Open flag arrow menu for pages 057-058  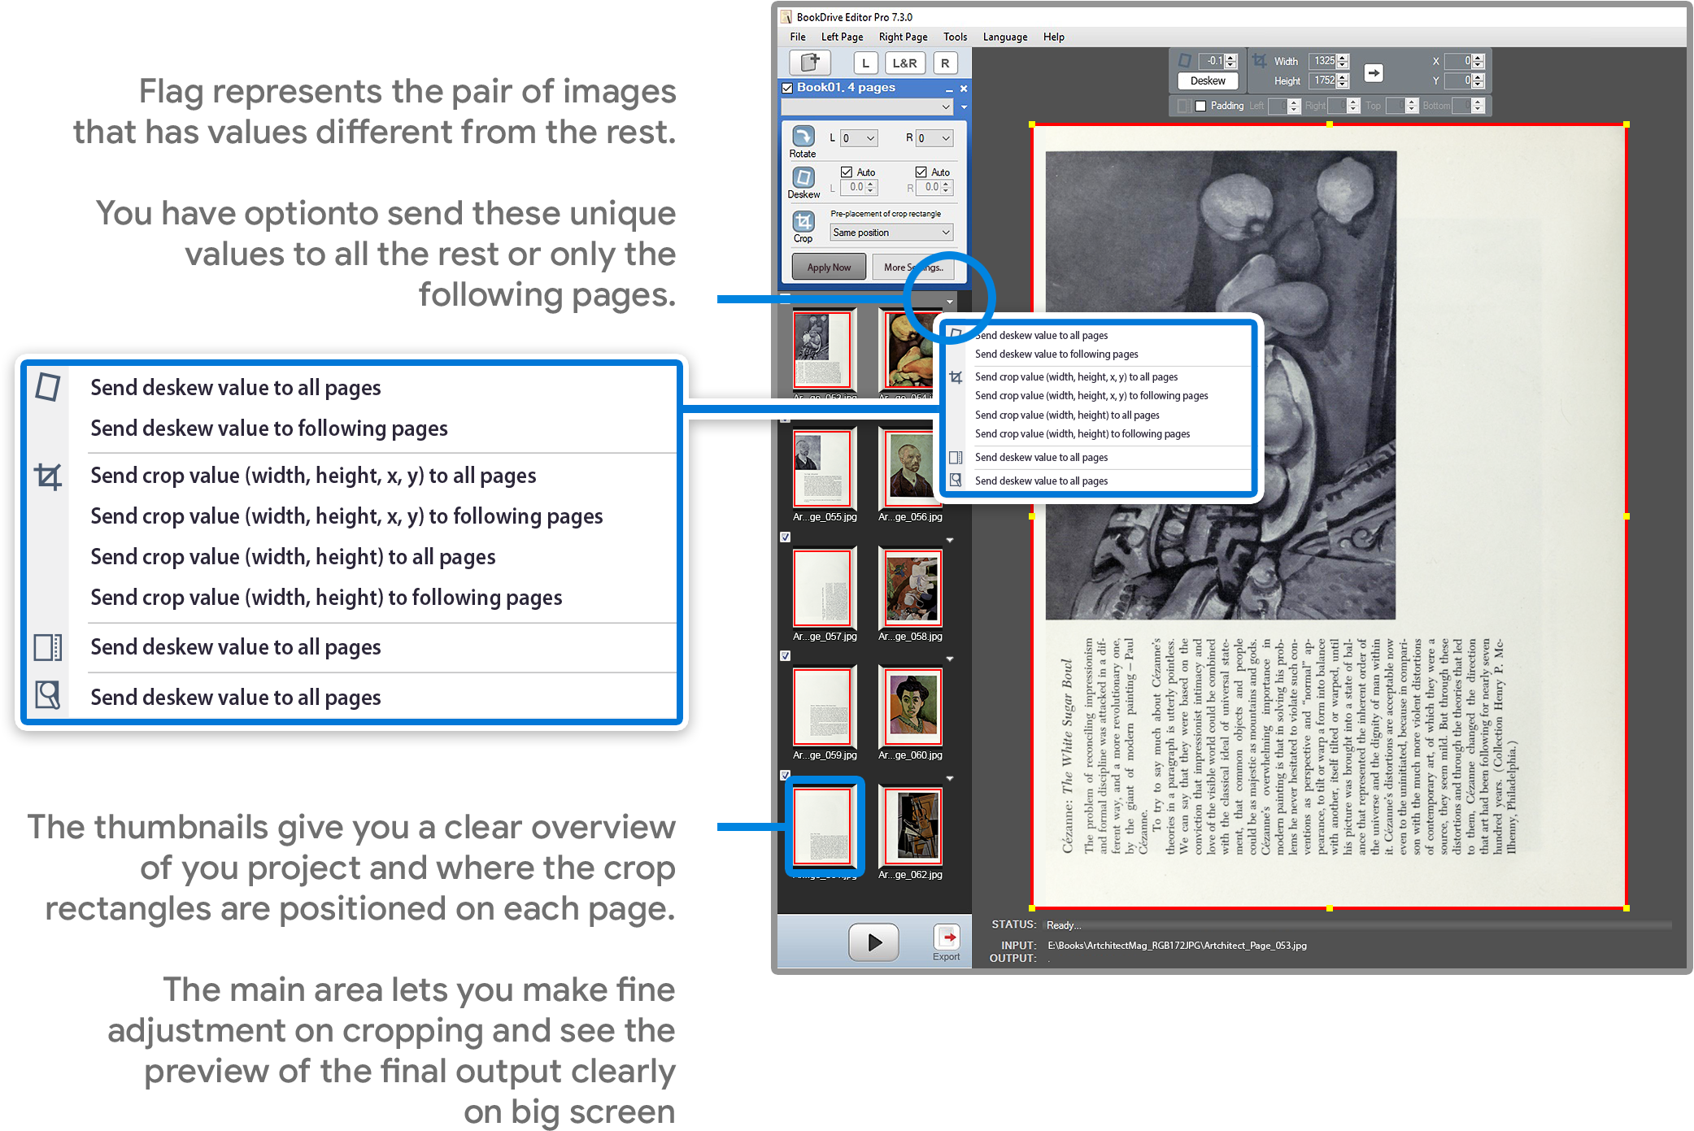click(x=950, y=540)
